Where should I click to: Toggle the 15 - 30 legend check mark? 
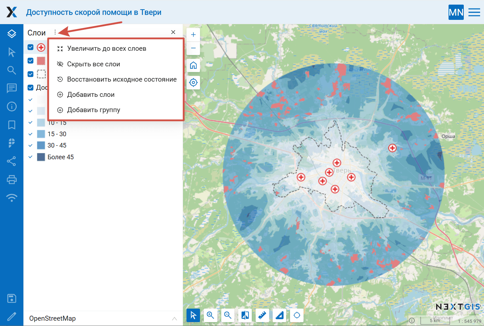point(30,134)
